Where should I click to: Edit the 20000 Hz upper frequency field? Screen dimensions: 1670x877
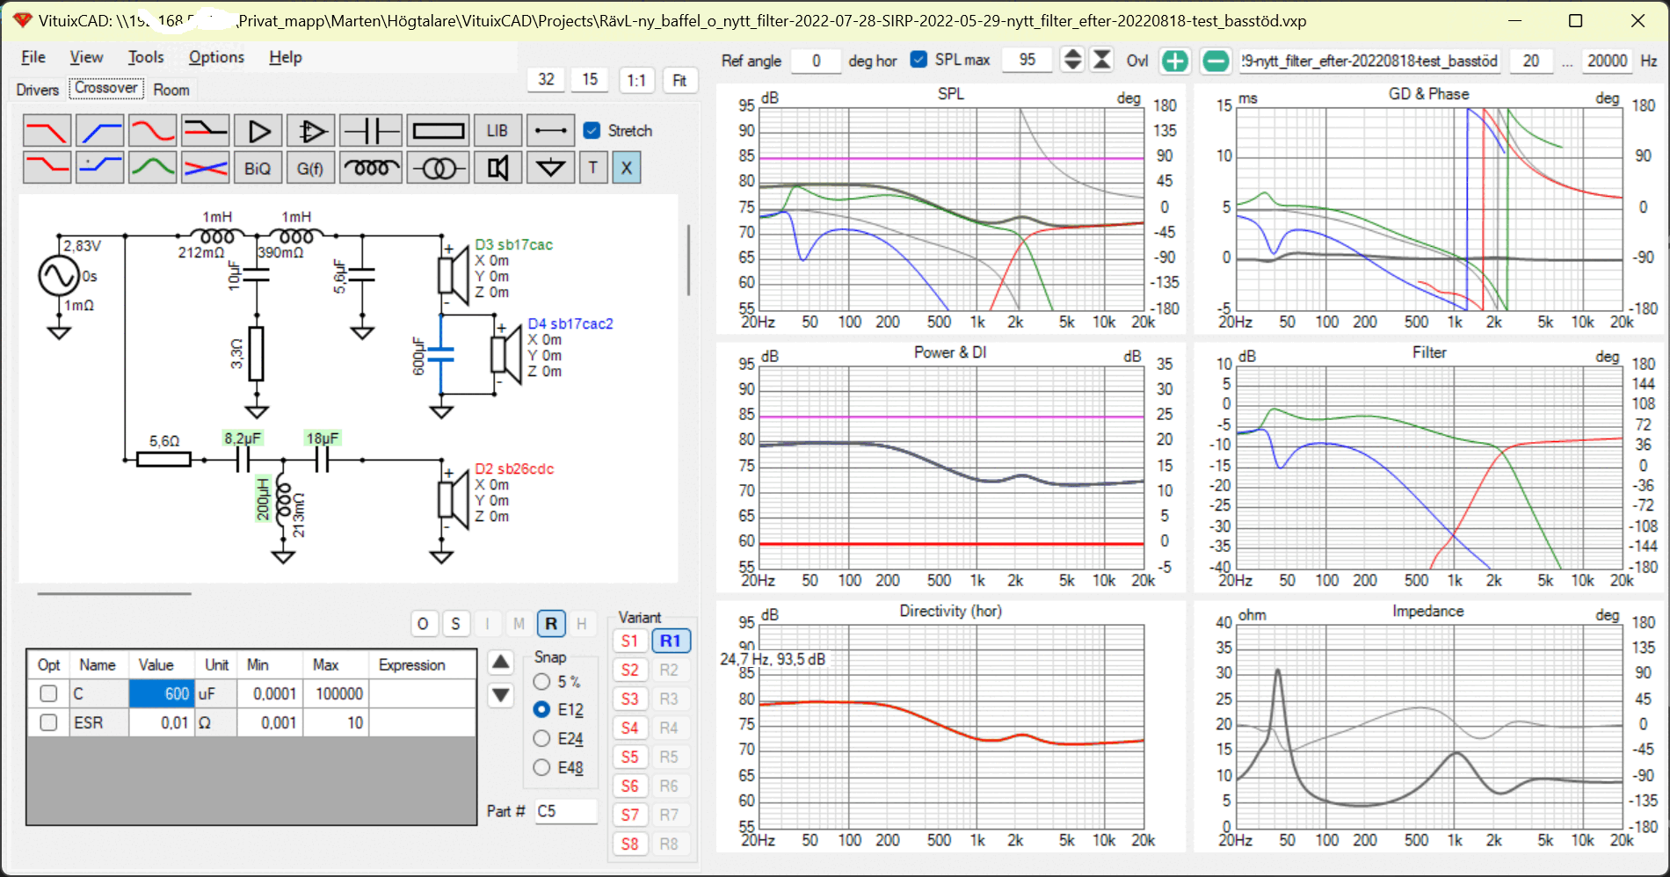coord(1607,61)
